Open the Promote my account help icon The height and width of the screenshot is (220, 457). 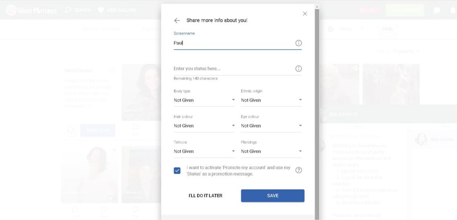pyautogui.click(x=299, y=170)
